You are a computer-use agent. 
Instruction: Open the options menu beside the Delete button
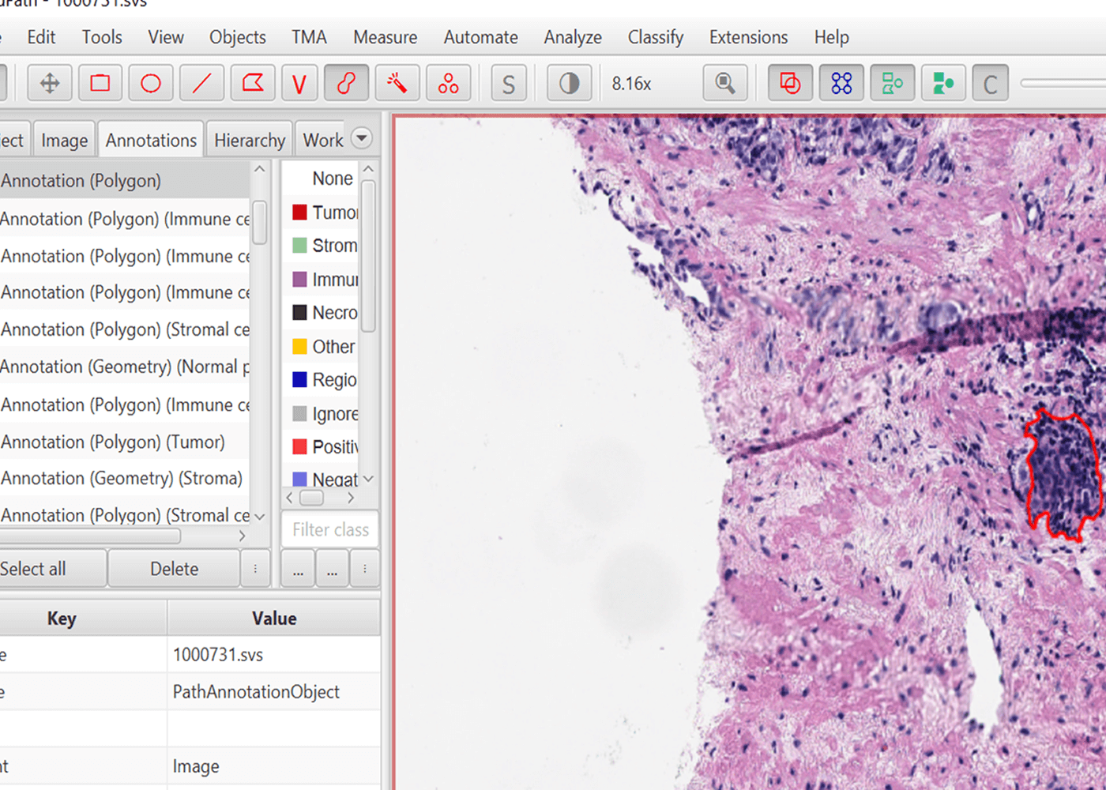(255, 568)
